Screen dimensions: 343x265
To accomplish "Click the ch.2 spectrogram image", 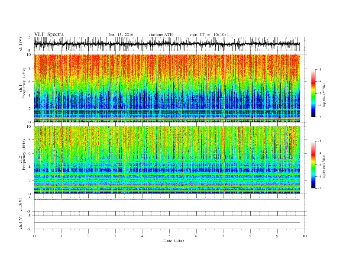I will (167, 160).
